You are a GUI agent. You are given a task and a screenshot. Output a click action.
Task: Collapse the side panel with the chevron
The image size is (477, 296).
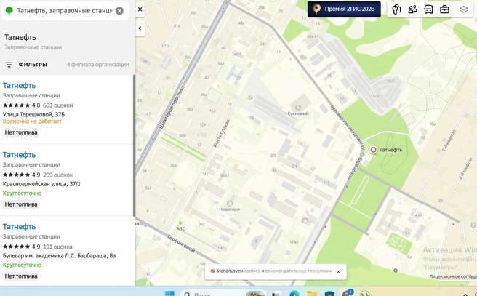point(140,28)
